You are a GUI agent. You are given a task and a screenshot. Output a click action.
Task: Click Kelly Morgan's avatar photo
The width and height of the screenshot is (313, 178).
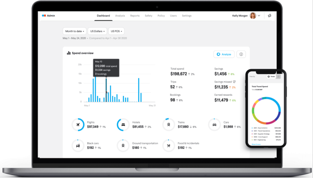tap(253, 15)
